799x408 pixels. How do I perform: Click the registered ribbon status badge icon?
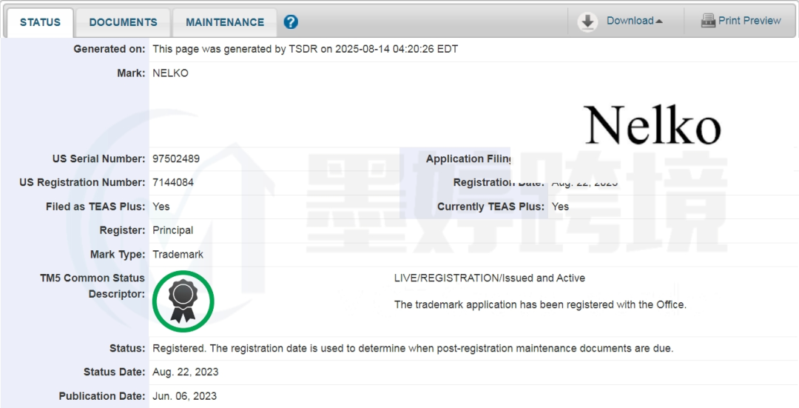[183, 301]
